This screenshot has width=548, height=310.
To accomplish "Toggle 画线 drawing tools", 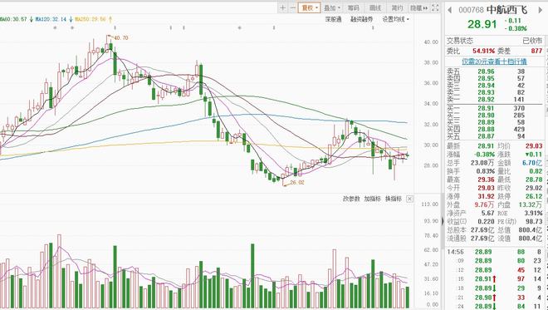I will click(375, 7).
